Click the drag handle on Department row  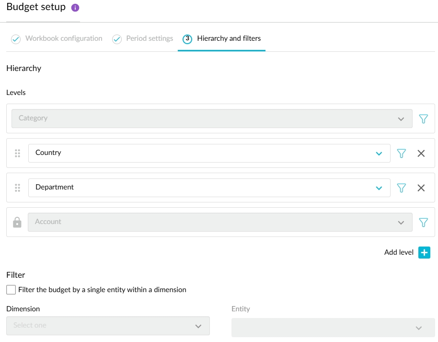point(18,188)
